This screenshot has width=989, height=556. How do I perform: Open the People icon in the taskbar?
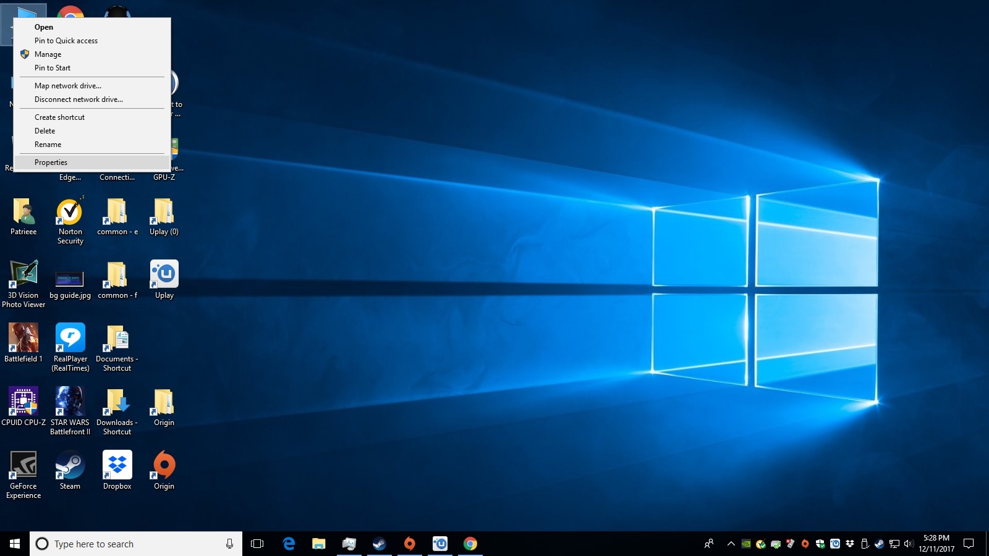click(709, 544)
